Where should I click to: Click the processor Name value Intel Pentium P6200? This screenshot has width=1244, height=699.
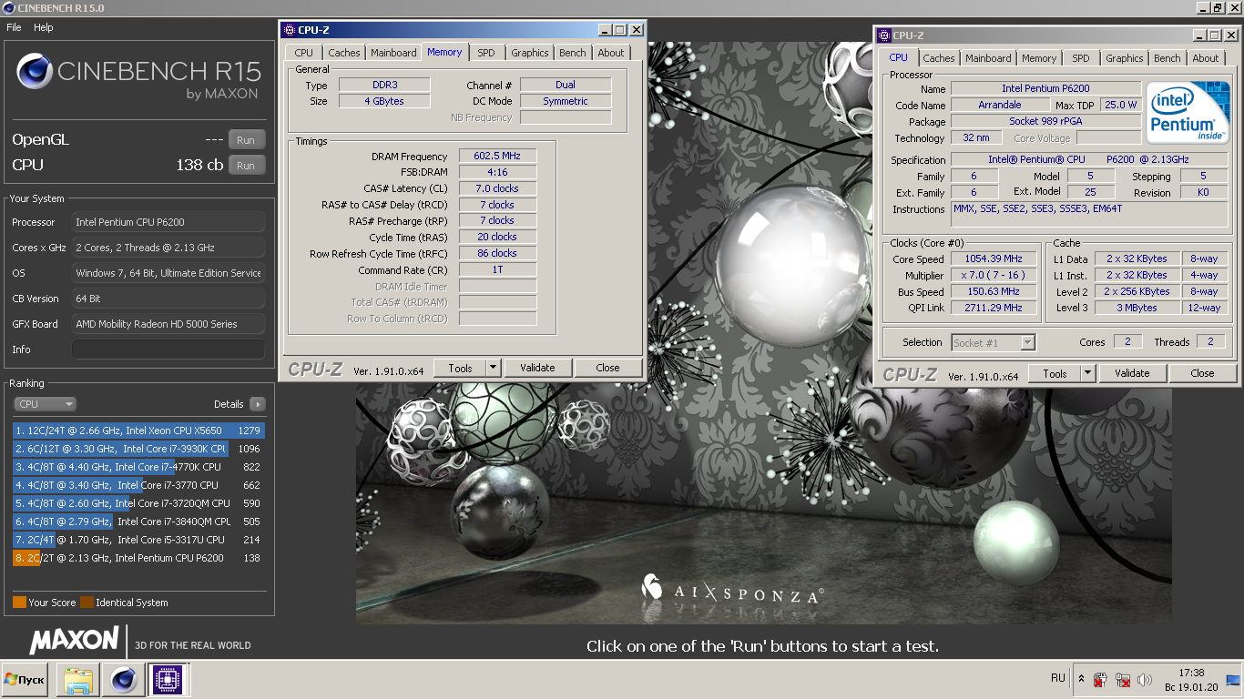[x=1045, y=88]
